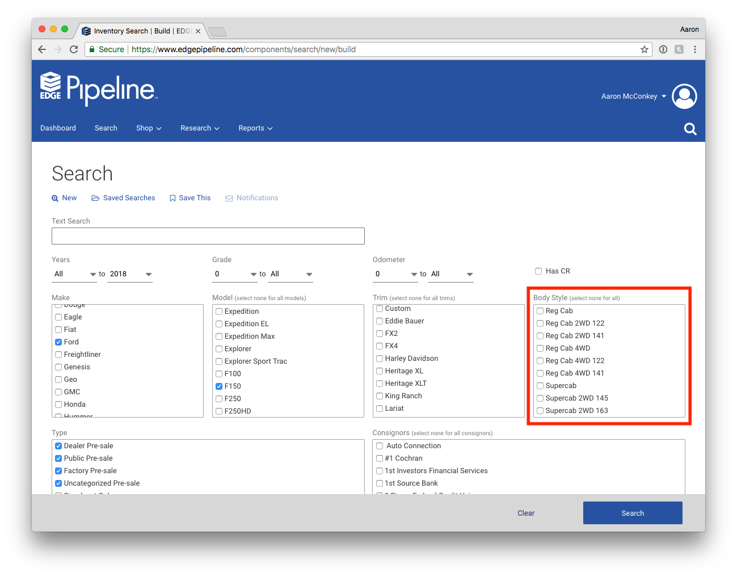Open the Grade from dropdown

coord(235,274)
